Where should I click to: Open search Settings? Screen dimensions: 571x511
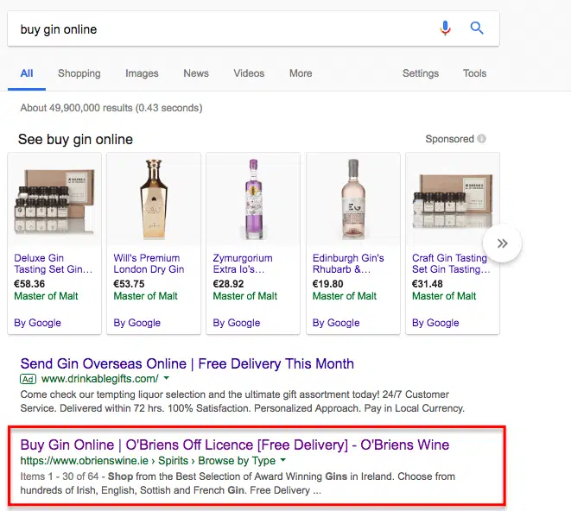[421, 73]
